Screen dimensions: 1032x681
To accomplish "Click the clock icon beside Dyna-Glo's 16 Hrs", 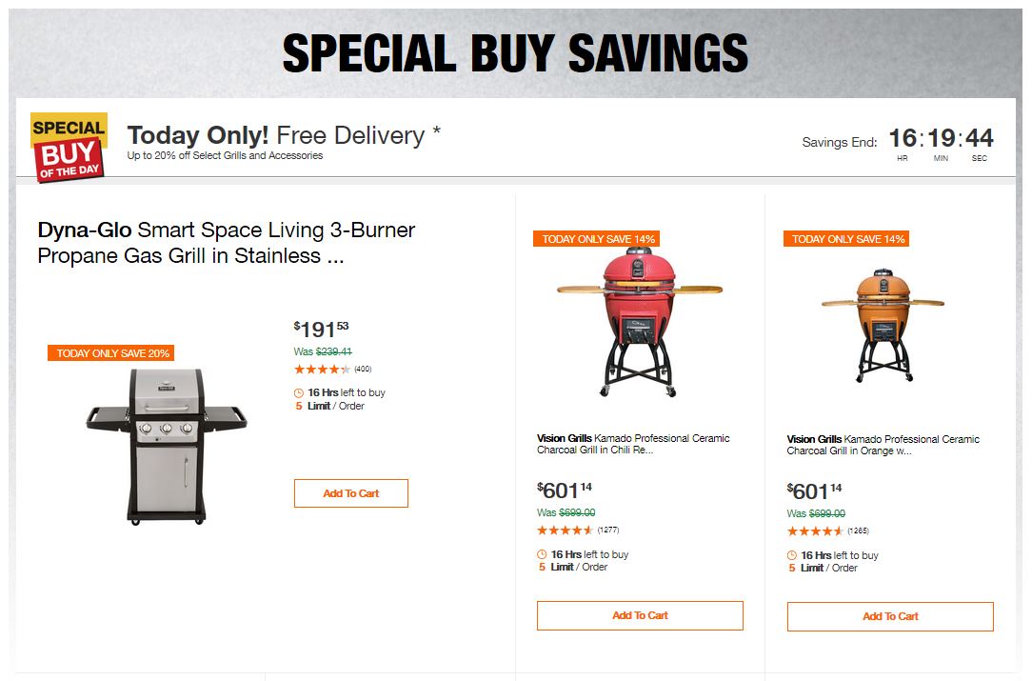I will click(299, 393).
